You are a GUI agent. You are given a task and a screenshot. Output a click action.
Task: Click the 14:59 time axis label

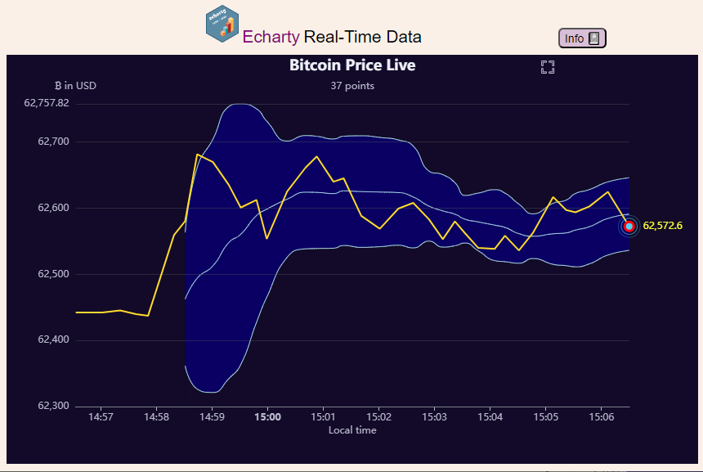click(212, 417)
